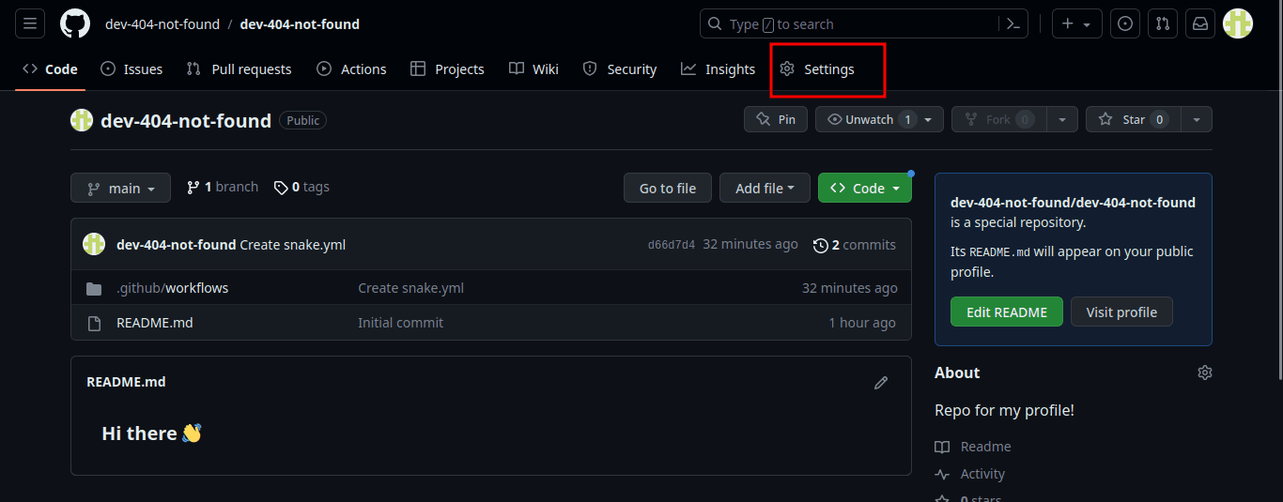This screenshot has width=1283, height=502.
Task: Open the pull requests icon in top header
Action: (1163, 23)
